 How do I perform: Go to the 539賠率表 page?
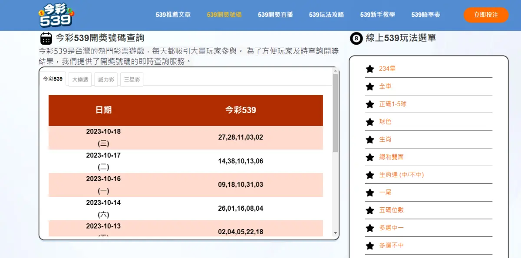[425, 15]
